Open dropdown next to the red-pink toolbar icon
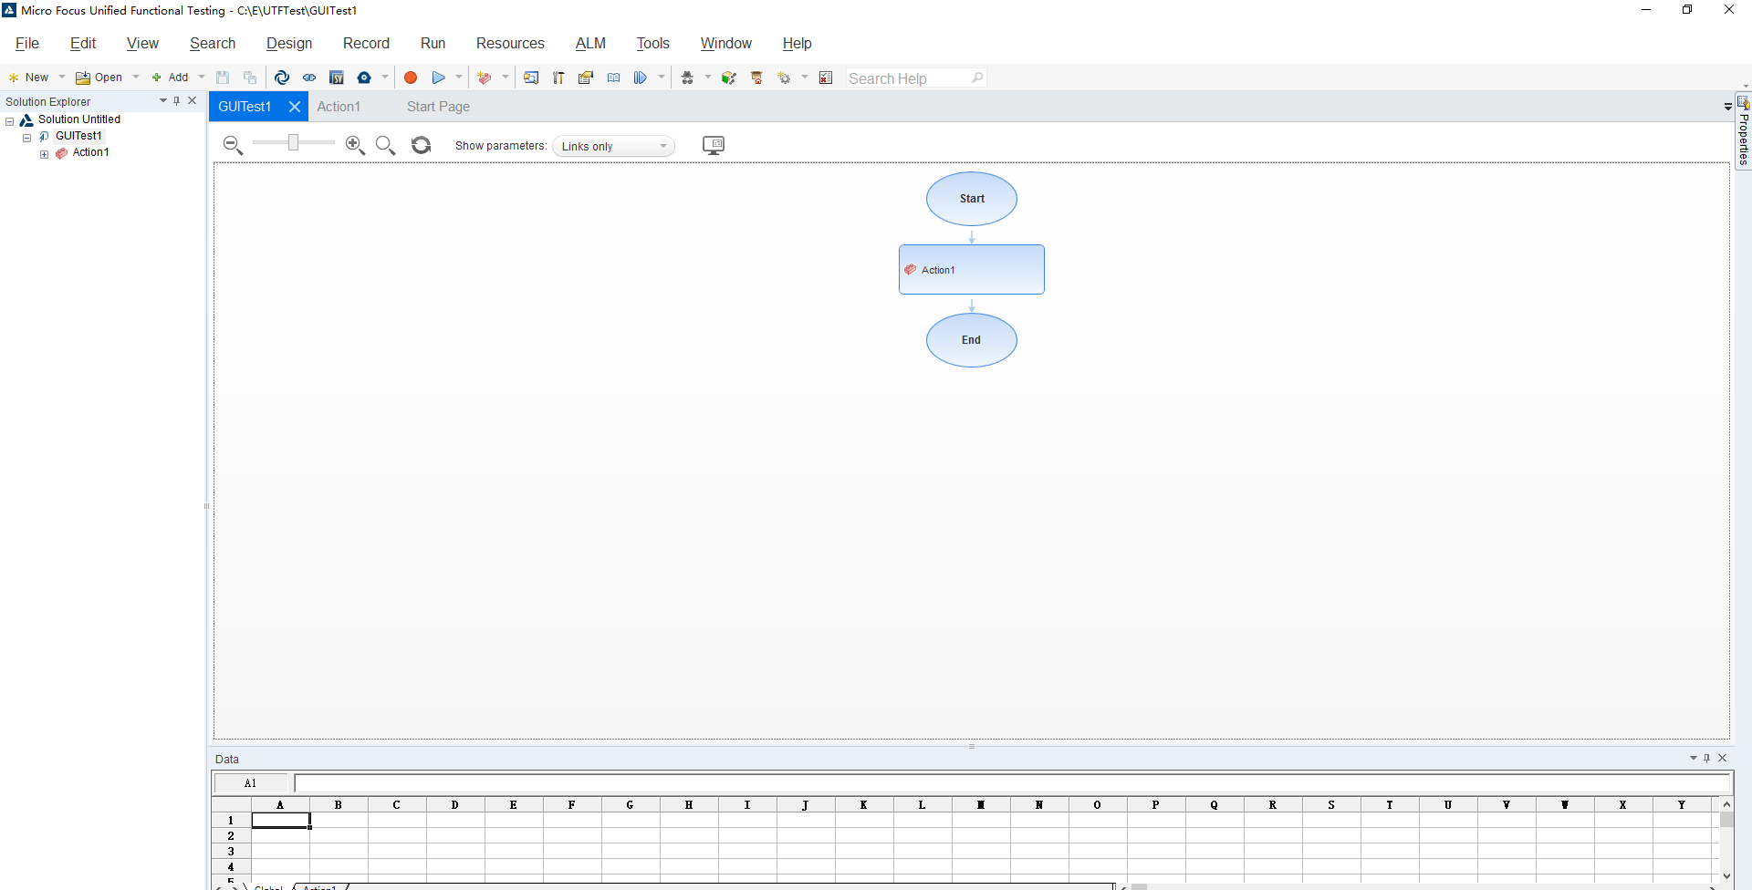1752x890 pixels. (506, 78)
